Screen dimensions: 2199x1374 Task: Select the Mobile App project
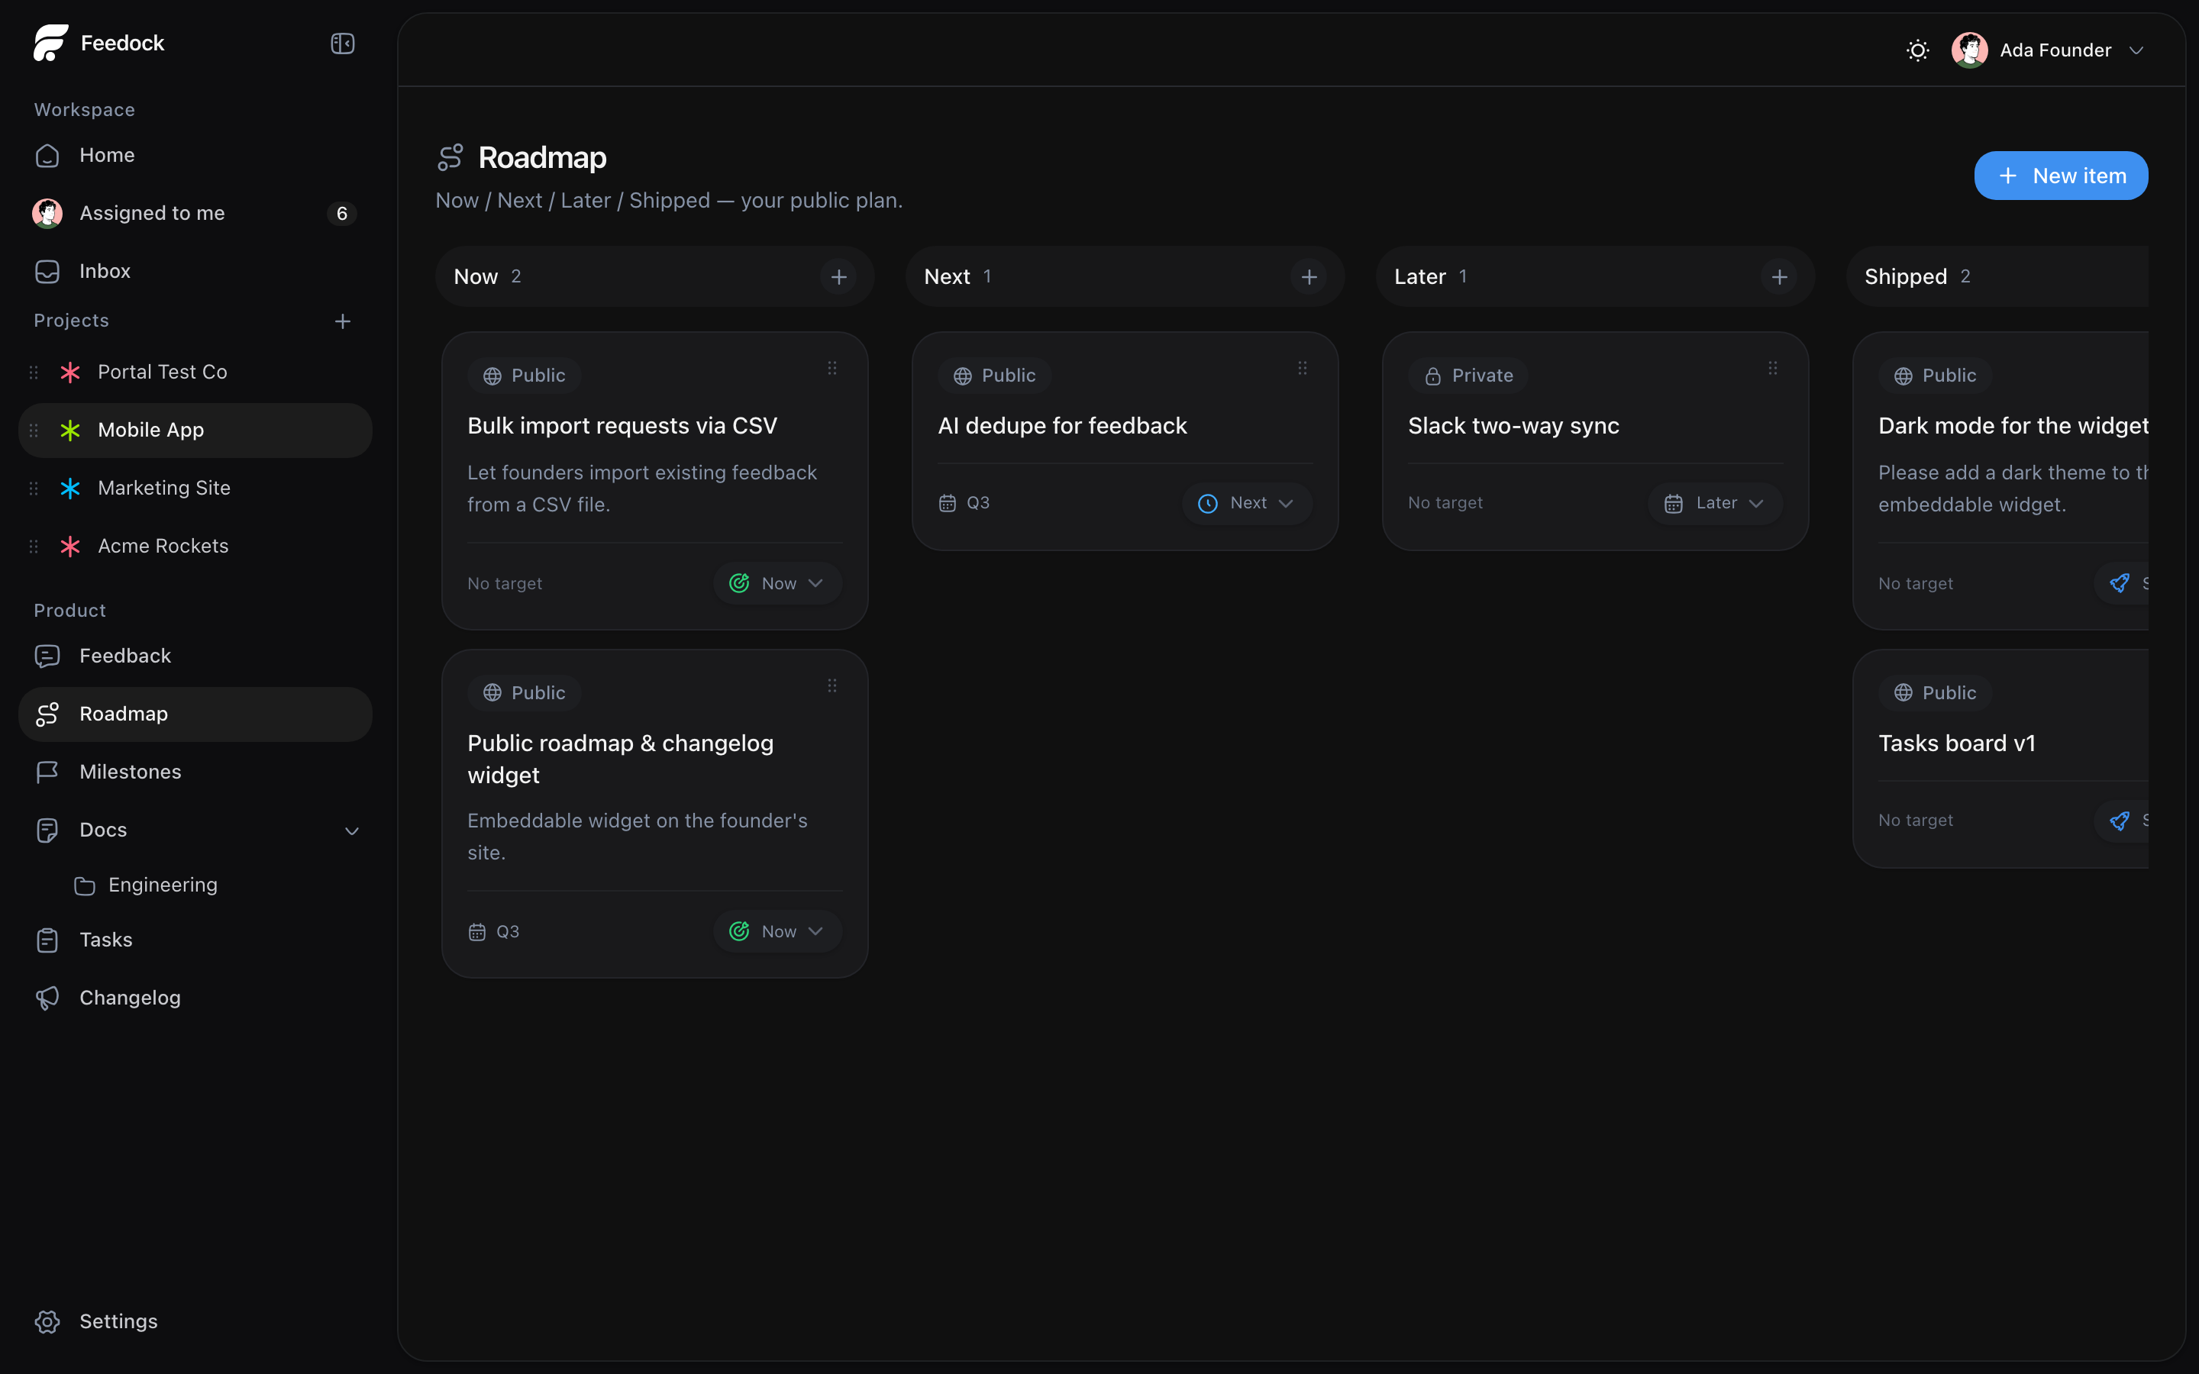195,431
